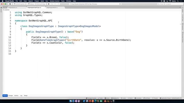Open the Window menu
The image size is (184, 103).
[x=69, y=1]
